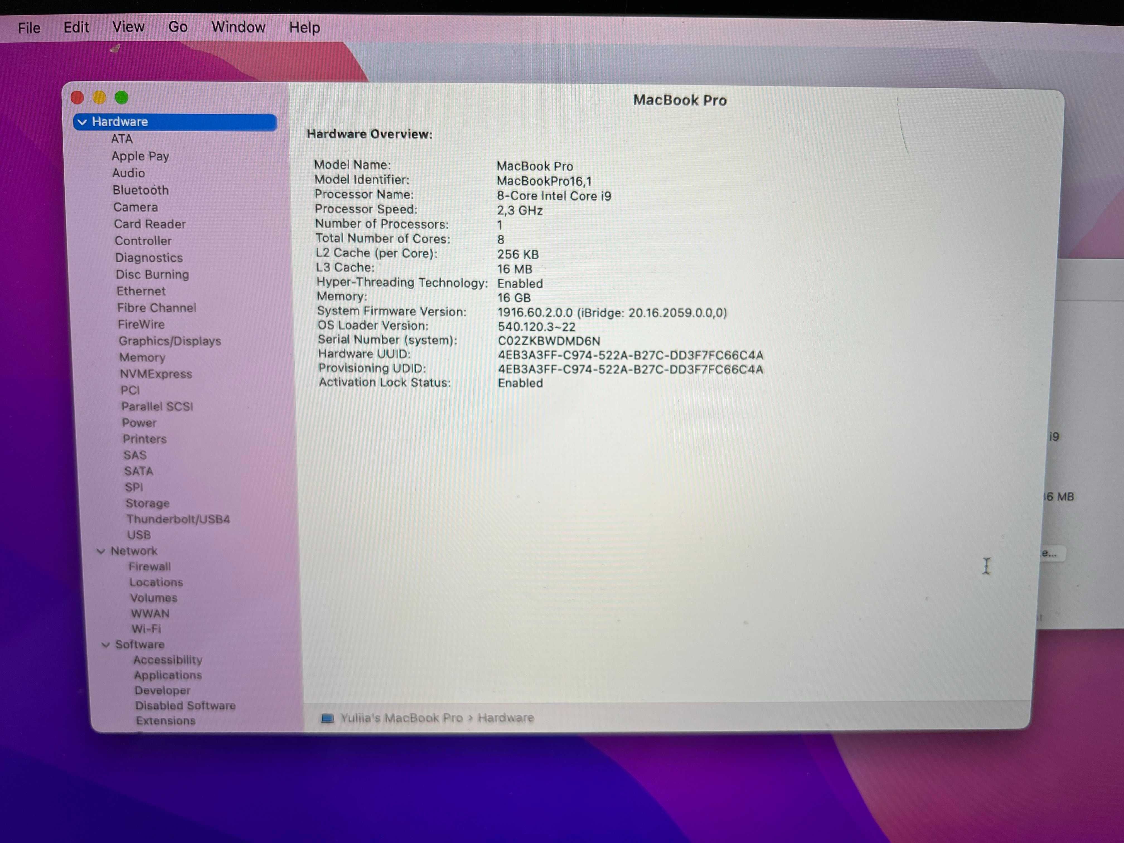This screenshot has width=1124, height=843.
Task: Select Wi-Fi in the sidebar
Action: click(x=146, y=629)
